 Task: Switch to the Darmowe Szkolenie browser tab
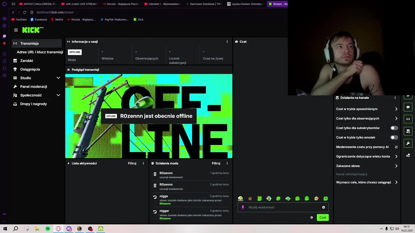click(x=204, y=4)
